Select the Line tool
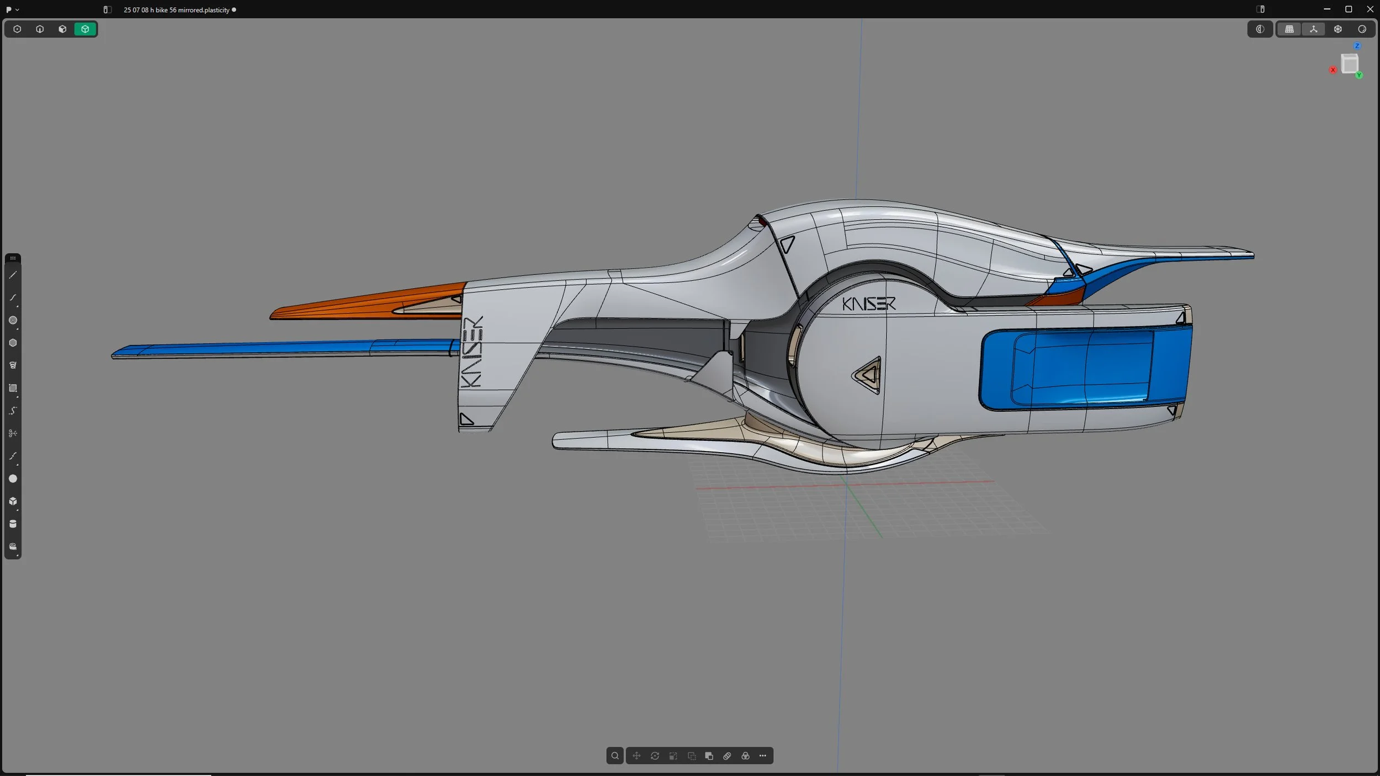Viewport: 1380px width, 776px height. point(13,275)
